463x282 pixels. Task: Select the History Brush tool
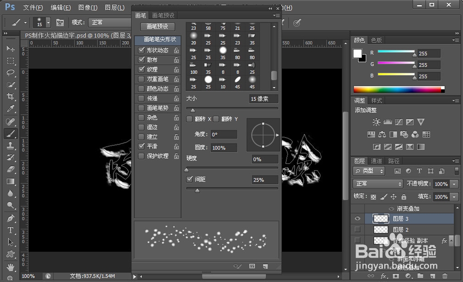point(11,157)
